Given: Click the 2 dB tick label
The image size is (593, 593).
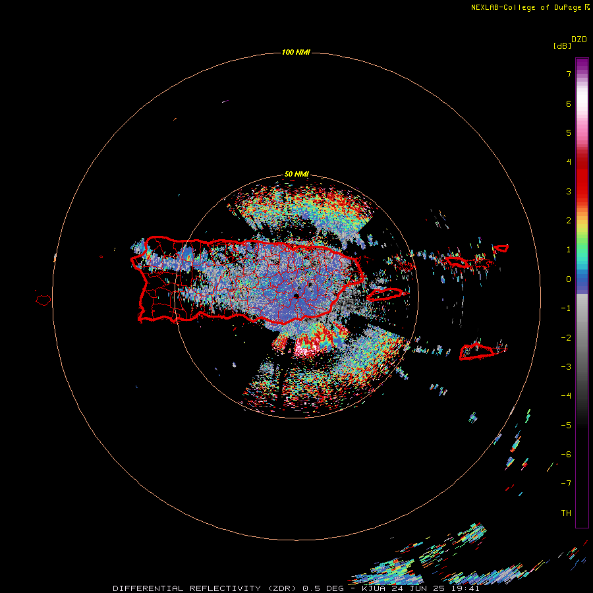Looking at the screenshot, I should click(569, 221).
